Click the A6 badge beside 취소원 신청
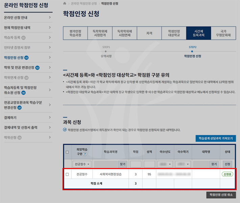 tap(23, 93)
